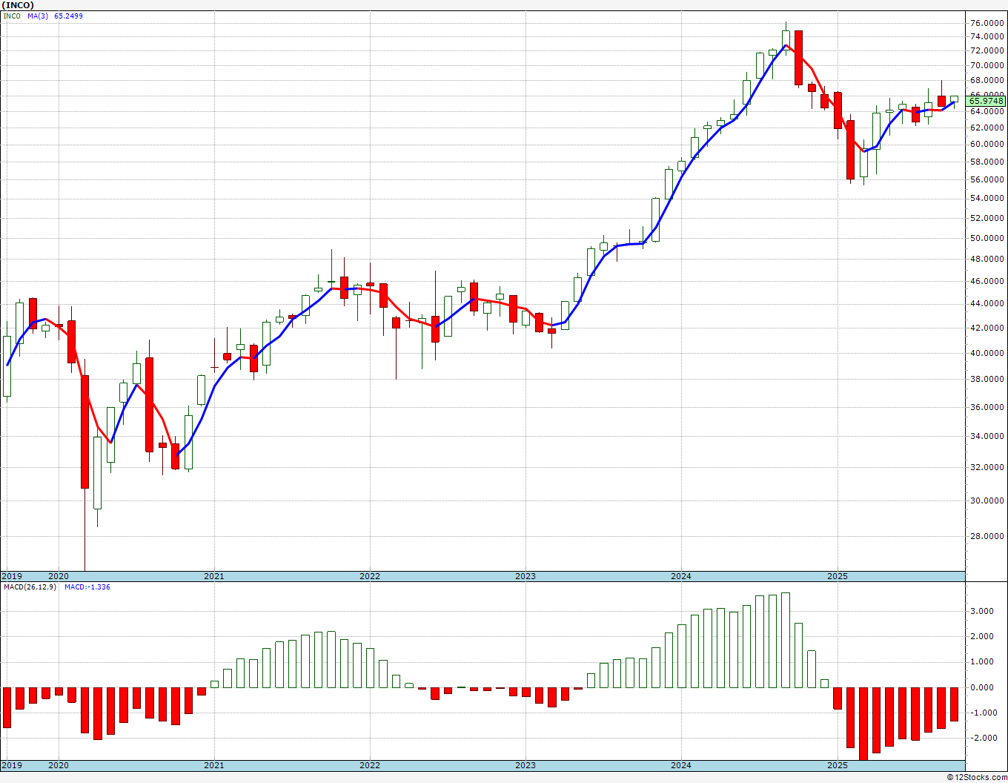Click the 3.000 MACD axis label
This screenshot has width=1008, height=783.
pyautogui.click(x=983, y=611)
